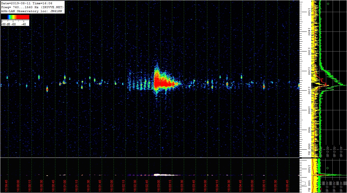Click the 1500 tick on the lower frequency scale
Viewport: 347px width, 193px height.
tap(309, 169)
